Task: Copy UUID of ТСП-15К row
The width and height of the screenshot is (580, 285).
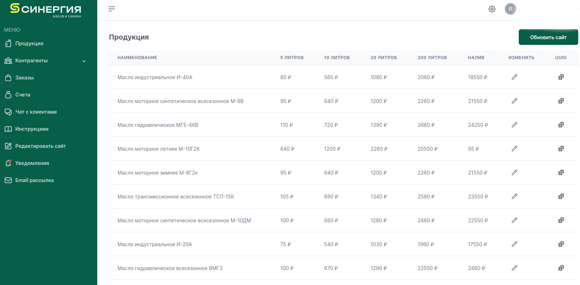Action: [x=561, y=196]
